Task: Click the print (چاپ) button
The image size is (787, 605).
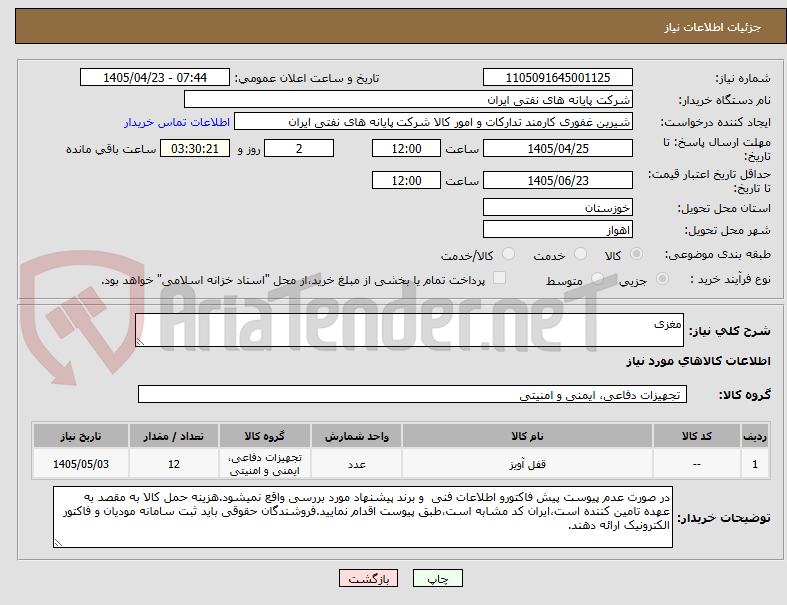Action: tap(438, 578)
